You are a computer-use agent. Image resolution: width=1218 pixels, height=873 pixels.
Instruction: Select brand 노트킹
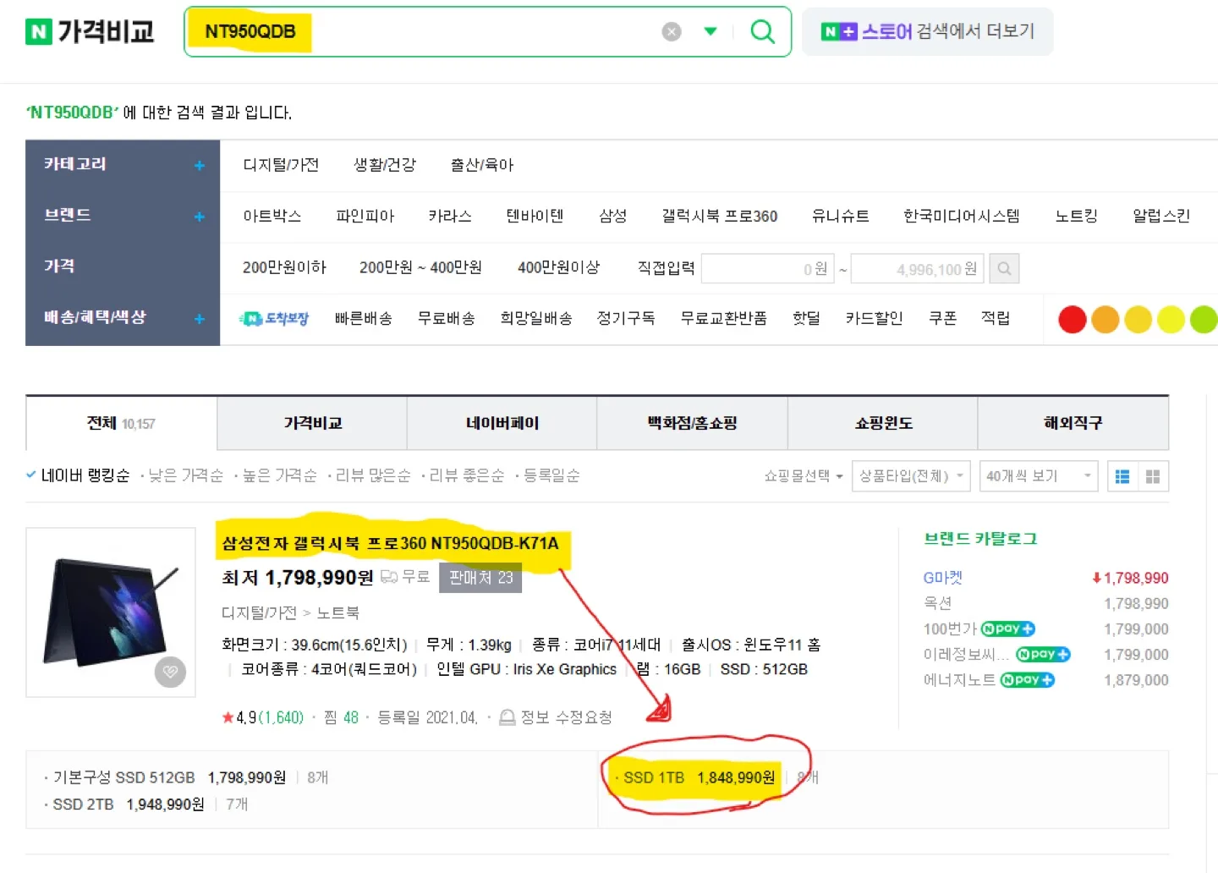1077,217
